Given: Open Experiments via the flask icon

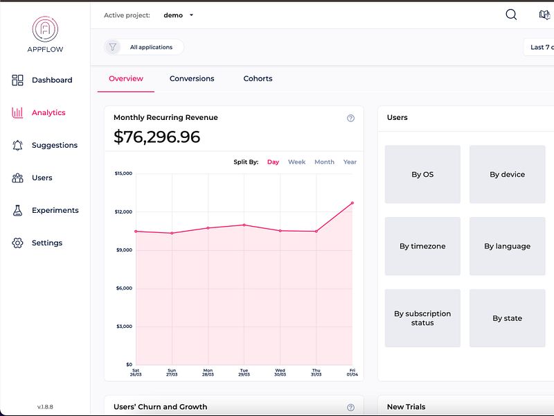Looking at the screenshot, I should pyautogui.click(x=17, y=210).
